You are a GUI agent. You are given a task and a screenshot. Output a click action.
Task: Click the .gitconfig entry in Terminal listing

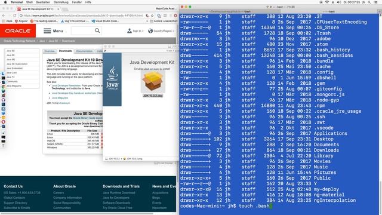click(x=328, y=89)
